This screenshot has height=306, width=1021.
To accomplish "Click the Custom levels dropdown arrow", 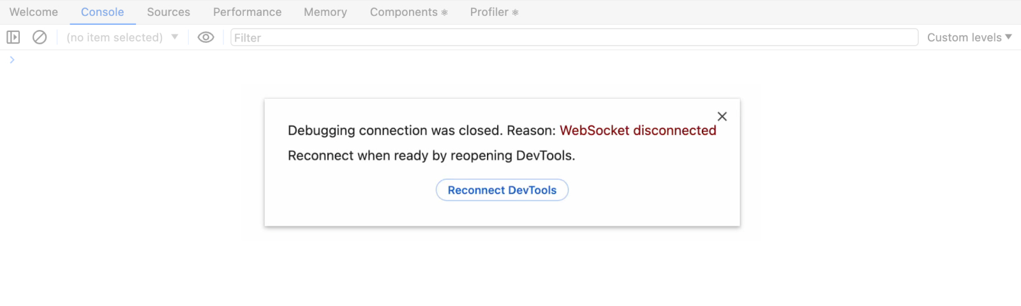I will tap(1008, 37).
